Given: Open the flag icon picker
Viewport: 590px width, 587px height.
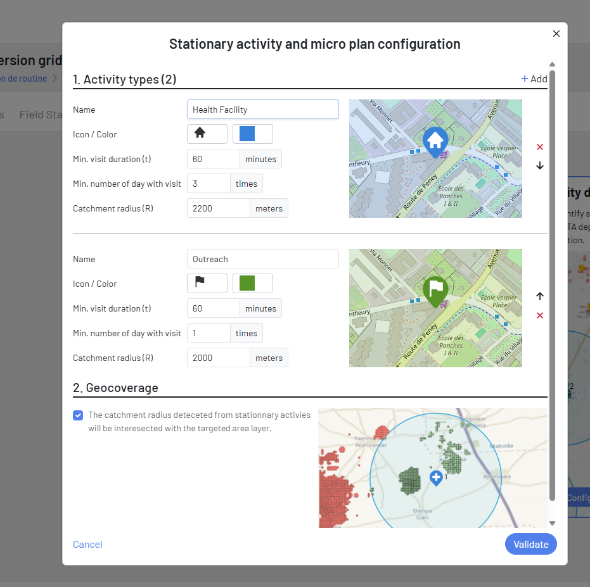Looking at the screenshot, I should point(207,283).
